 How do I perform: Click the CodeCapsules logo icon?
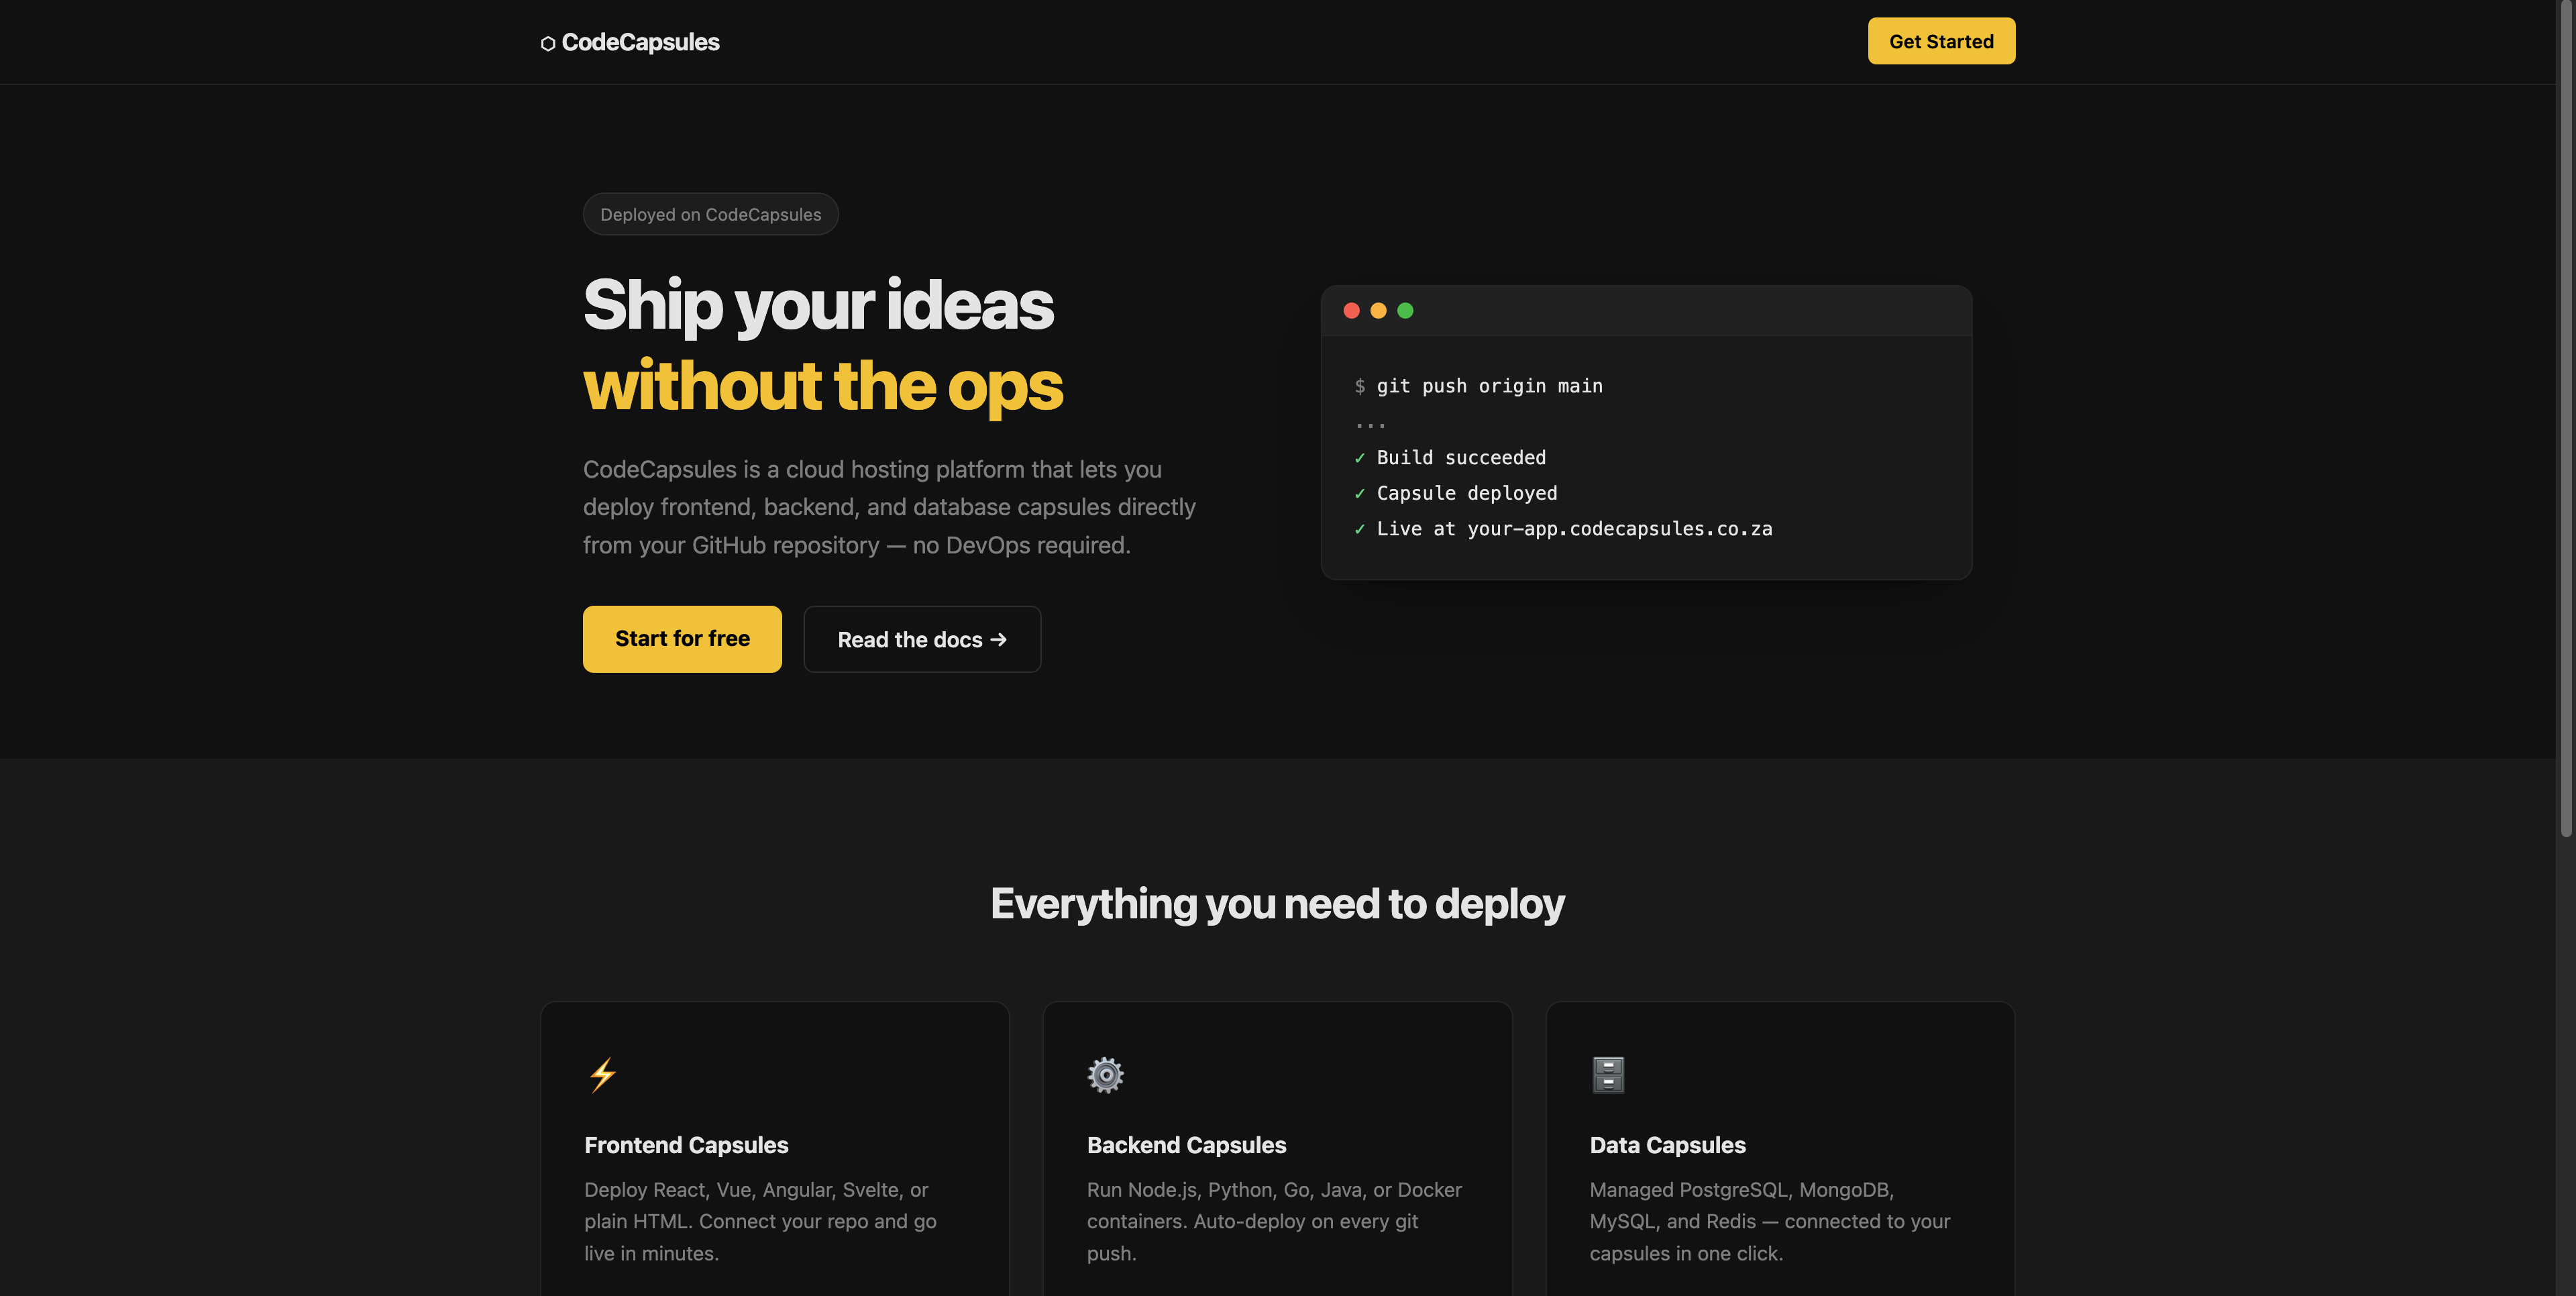pyautogui.click(x=547, y=42)
